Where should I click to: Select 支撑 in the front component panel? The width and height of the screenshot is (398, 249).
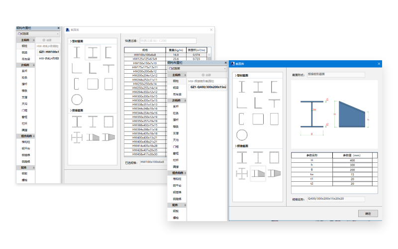point(176,133)
